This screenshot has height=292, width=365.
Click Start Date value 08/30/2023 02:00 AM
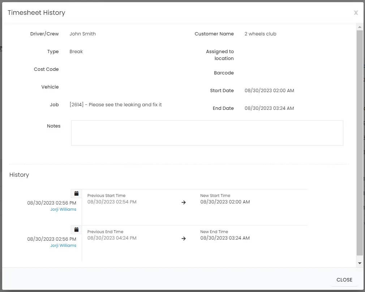pos(269,91)
